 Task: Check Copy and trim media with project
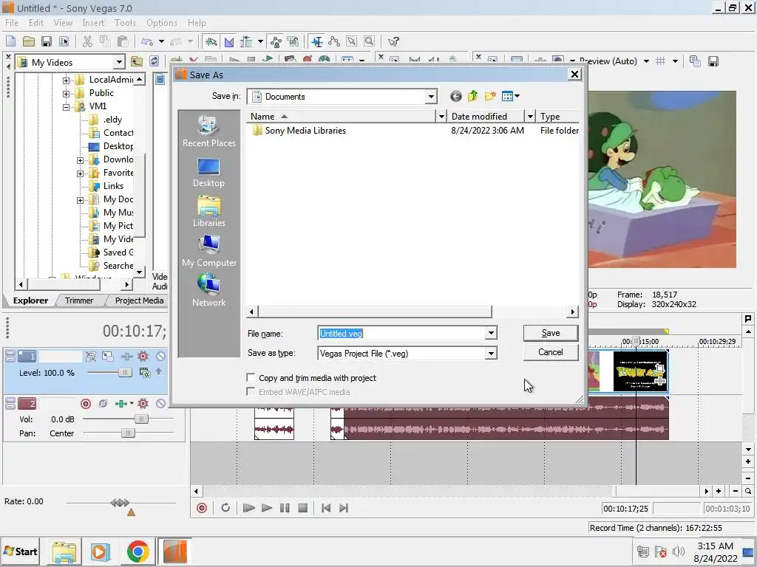(x=251, y=377)
